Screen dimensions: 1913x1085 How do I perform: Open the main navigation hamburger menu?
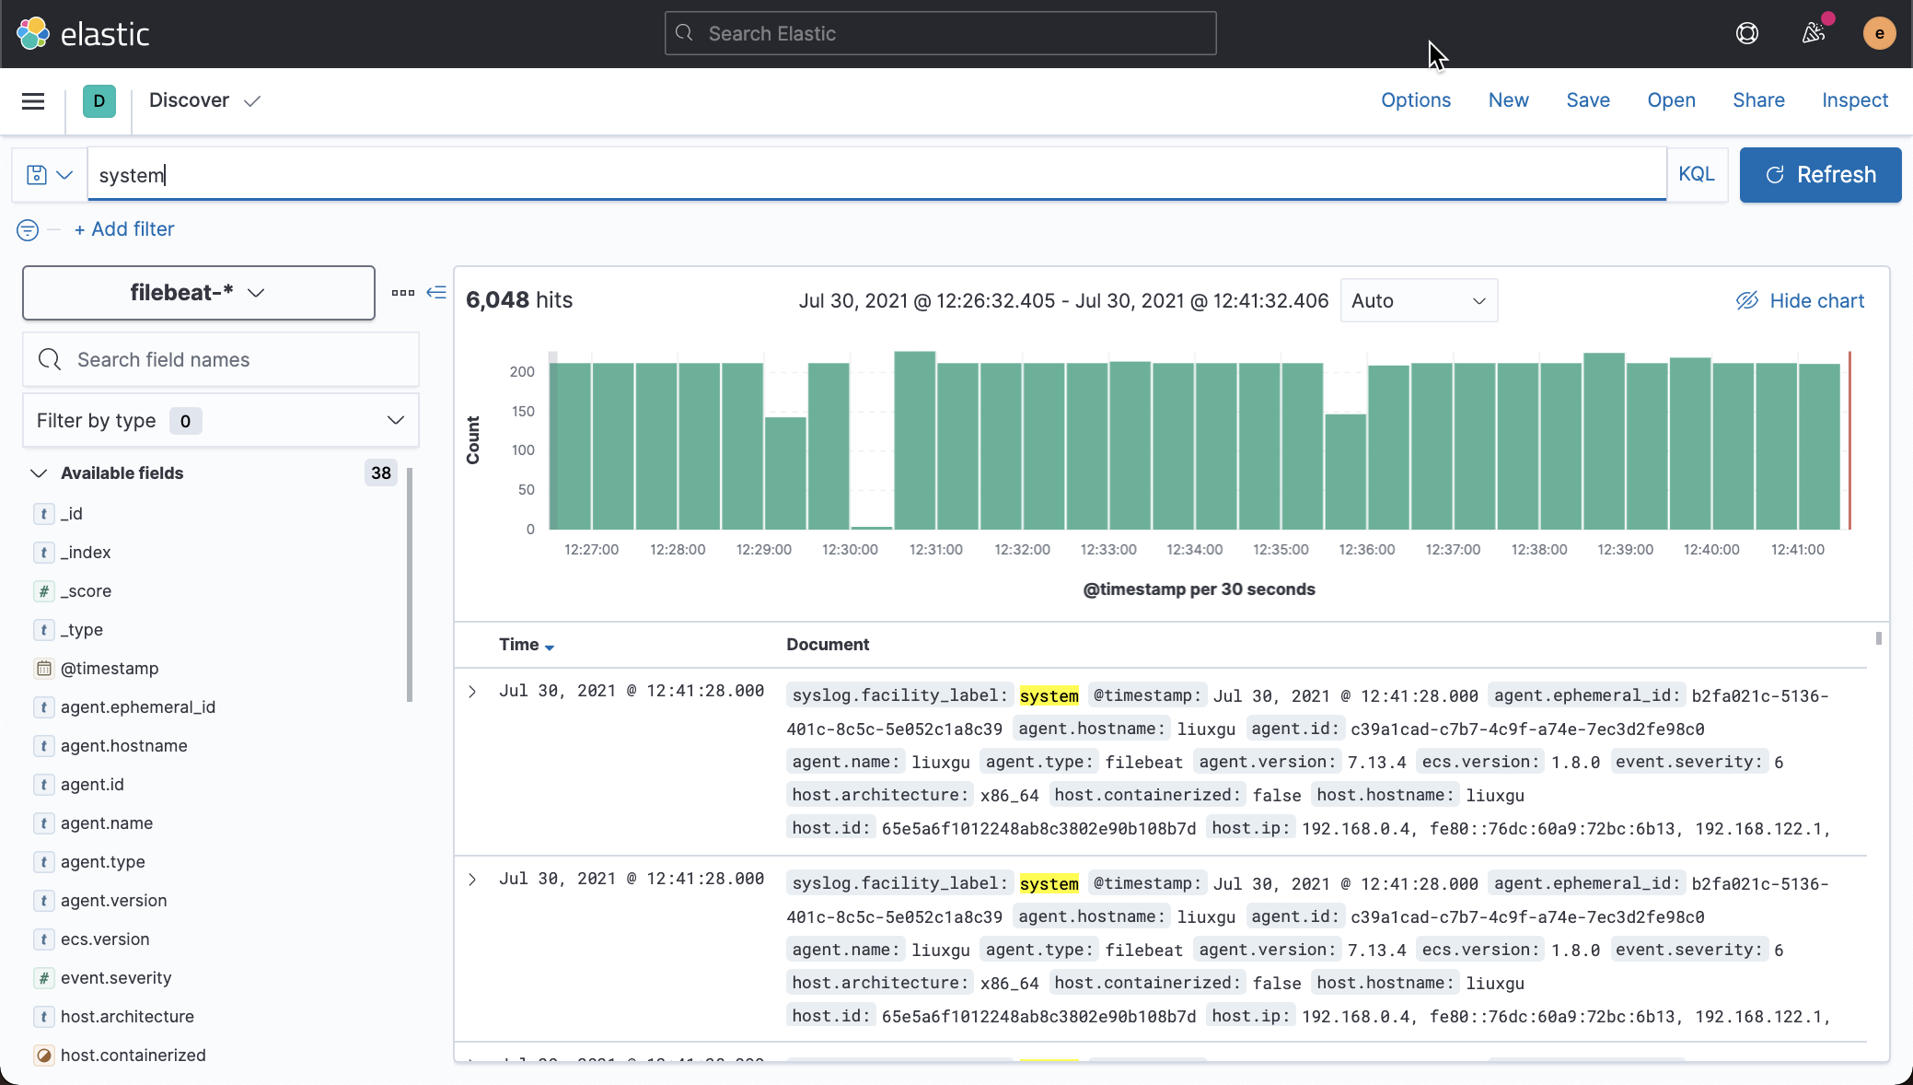[33, 101]
